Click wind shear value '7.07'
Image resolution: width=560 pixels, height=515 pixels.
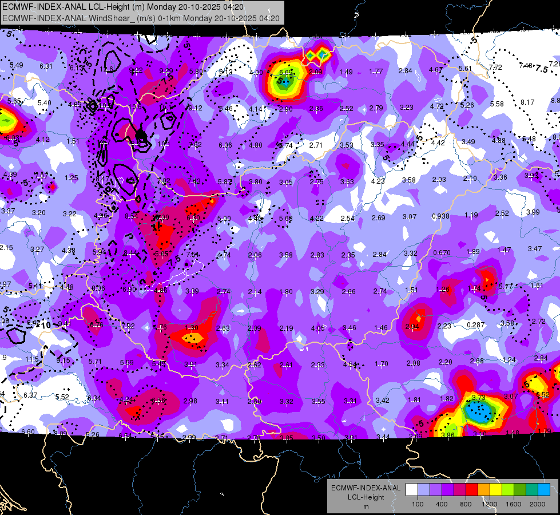coord(41,176)
